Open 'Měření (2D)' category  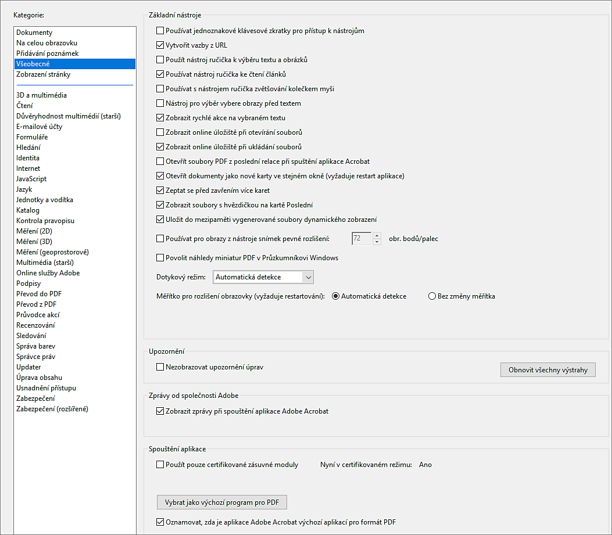click(75, 231)
